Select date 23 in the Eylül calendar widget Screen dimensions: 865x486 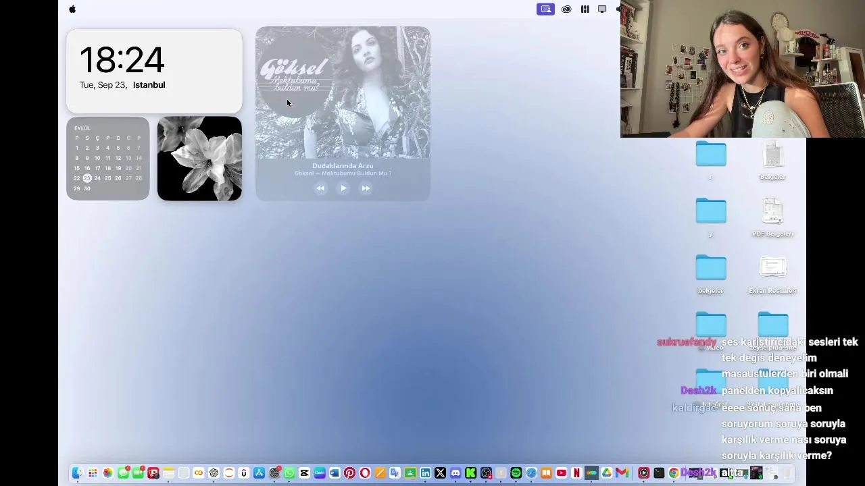(86, 178)
